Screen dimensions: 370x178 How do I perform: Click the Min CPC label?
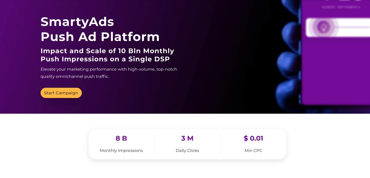(253, 151)
